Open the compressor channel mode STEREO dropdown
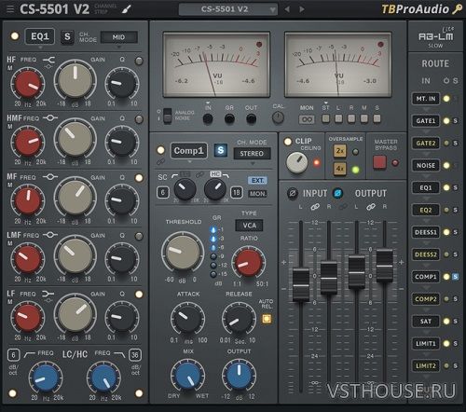 tap(252, 154)
